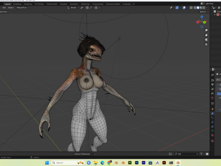This screenshot has width=221, height=166.
Task: Open the Render properties tab
Action: (212, 80)
